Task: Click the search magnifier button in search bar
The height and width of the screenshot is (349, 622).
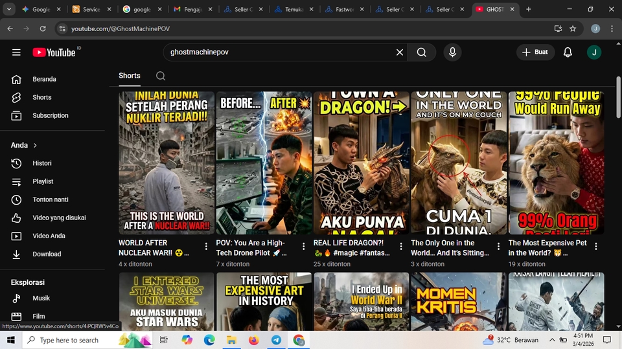Action: tap(422, 52)
